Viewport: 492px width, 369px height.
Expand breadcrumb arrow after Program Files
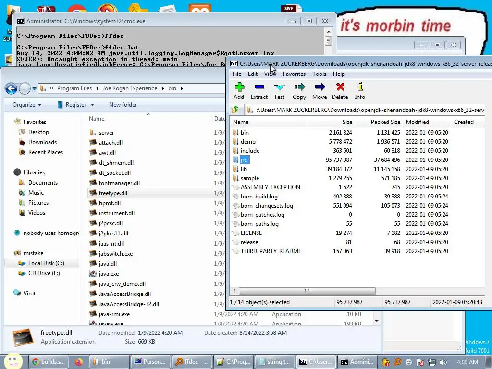pos(97,89)
